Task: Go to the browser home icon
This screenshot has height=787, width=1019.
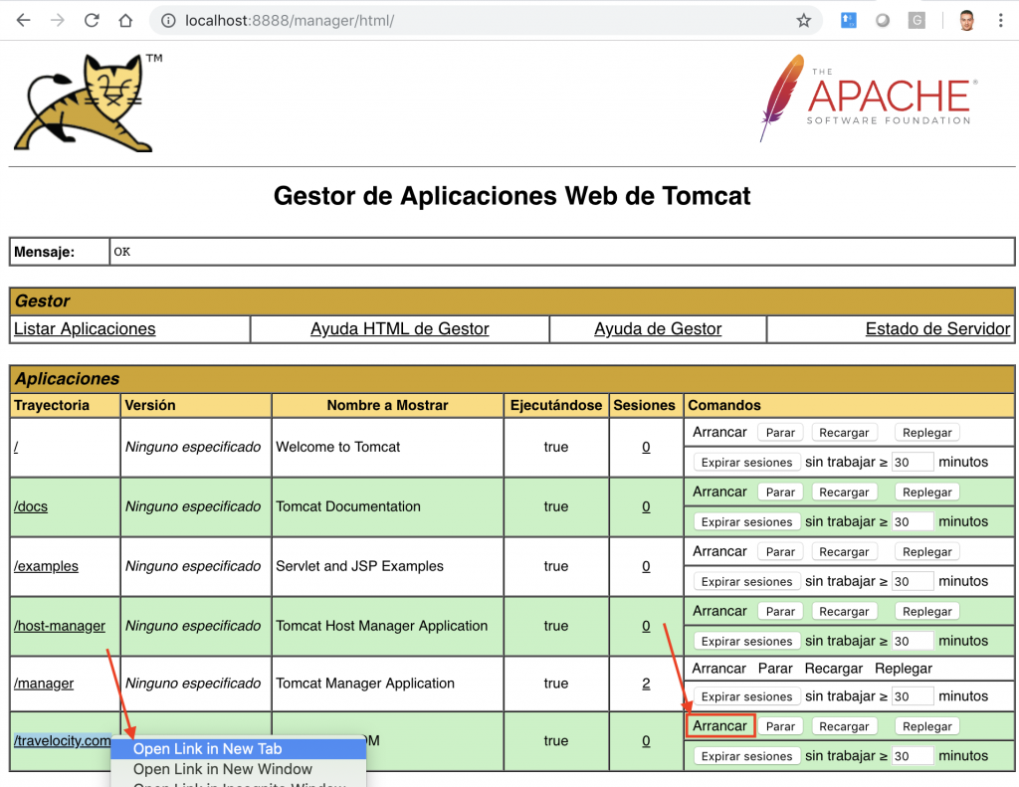Action: pos(125,20)
